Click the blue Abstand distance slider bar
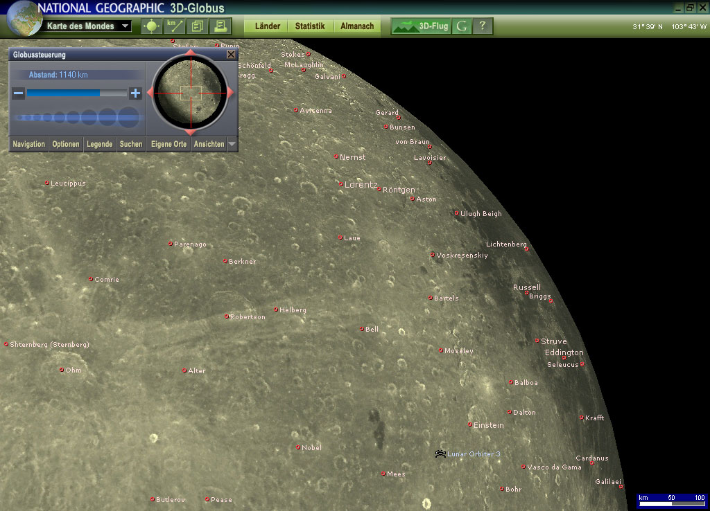Screen dimensions: 710x511 tap(76, 93)
